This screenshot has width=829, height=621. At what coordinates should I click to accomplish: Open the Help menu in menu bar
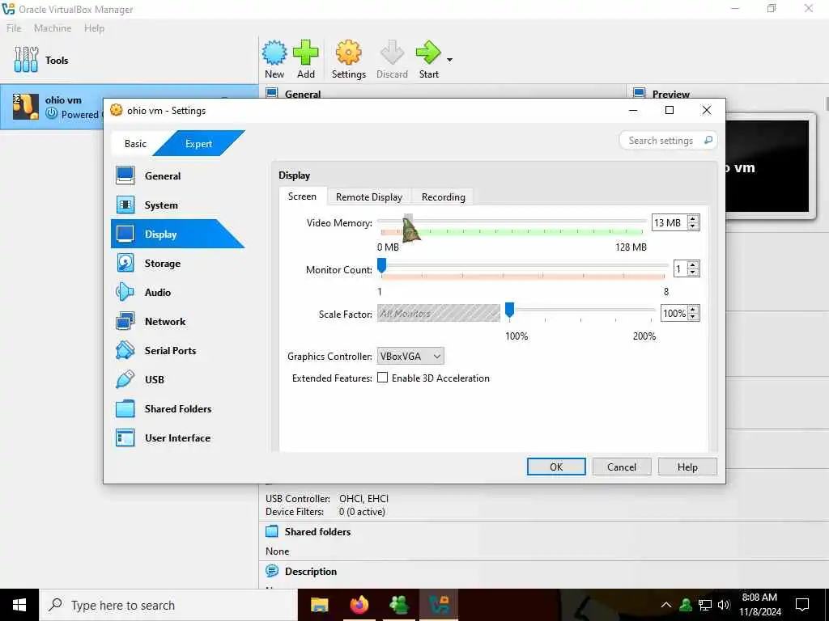pyautogui.click(x=94, y=28)
